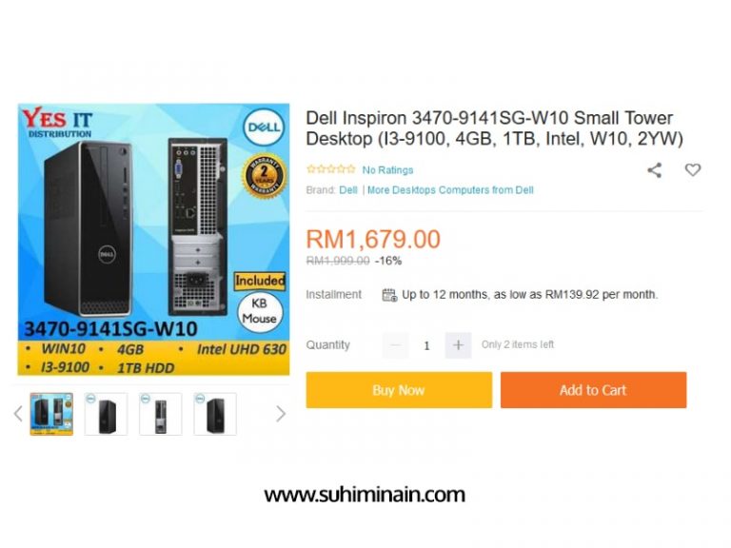731x548 pixels.
Task: Decrease quantity with minus button
Action: click(x=395, y=345)
